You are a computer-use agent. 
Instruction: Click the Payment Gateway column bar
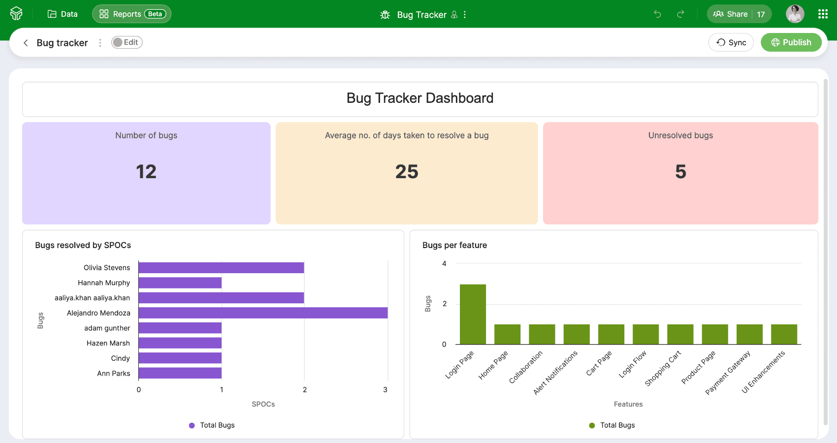click(750, 334)
